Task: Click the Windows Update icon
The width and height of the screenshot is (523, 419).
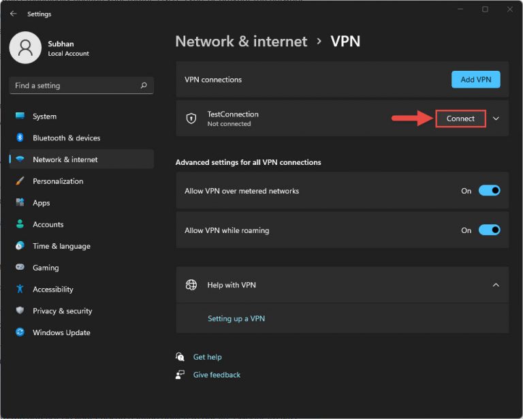Action: point(20,332)
